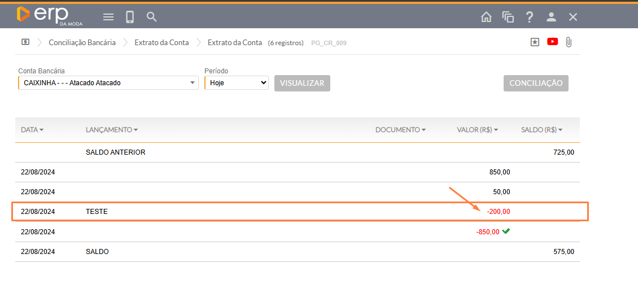
Task: Open help question mark icon
Action: 530,17
